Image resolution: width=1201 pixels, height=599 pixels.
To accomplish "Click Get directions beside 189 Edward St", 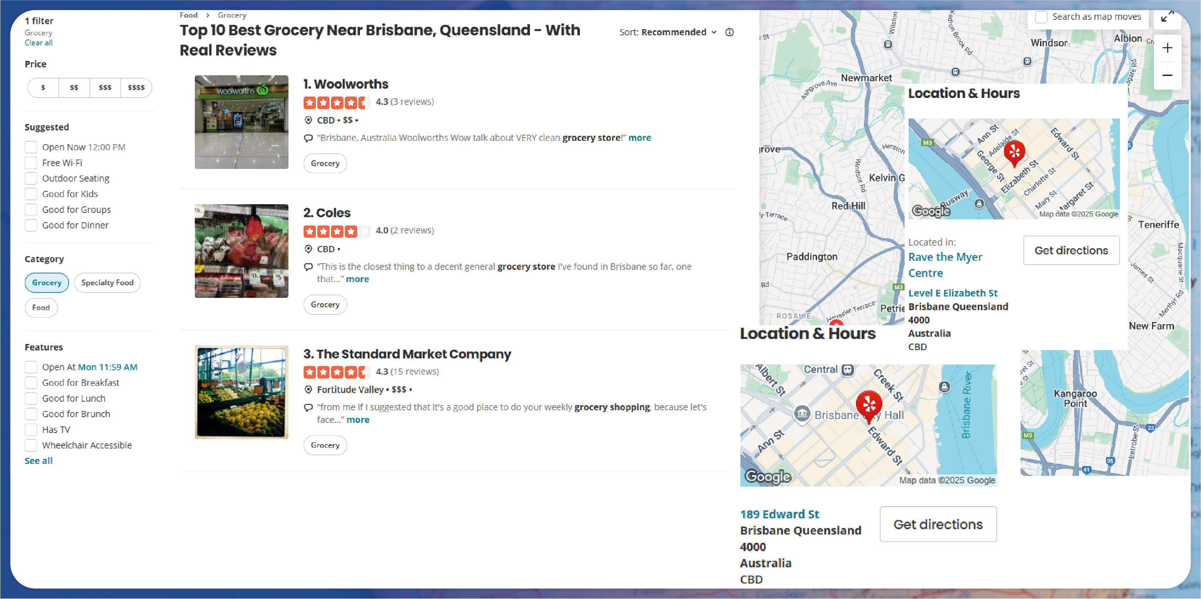I will pyautogui.click(x=938, y=524).
